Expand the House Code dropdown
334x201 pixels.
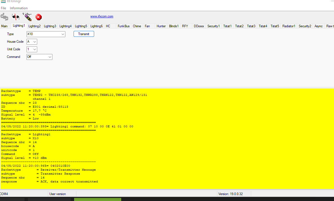tap(32, 42)
